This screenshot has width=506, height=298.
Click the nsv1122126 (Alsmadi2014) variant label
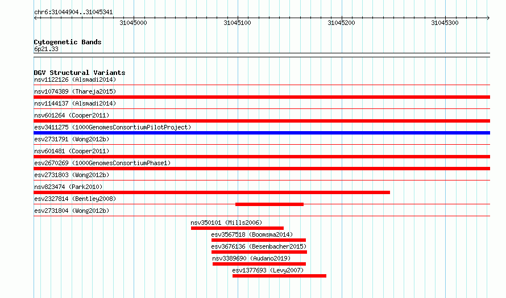point(75,79)
